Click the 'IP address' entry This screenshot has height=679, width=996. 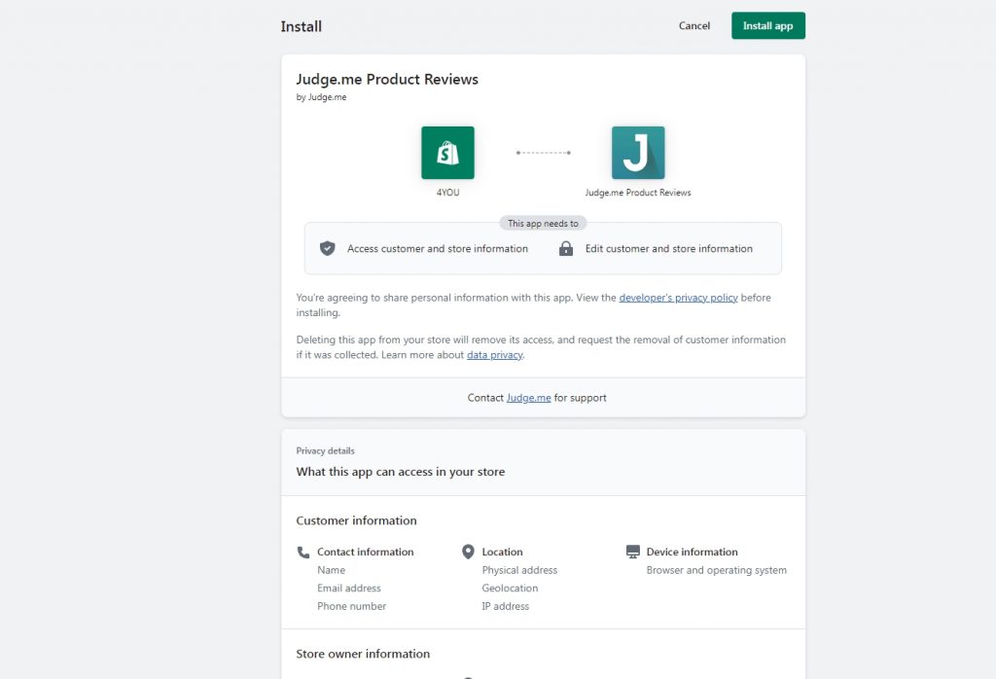[x=505, y=606]
